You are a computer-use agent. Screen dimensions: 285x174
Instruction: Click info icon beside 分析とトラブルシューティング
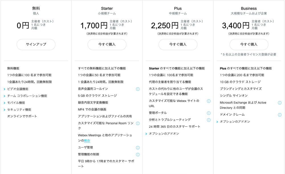pyautogui.click(x=209, y=120)
